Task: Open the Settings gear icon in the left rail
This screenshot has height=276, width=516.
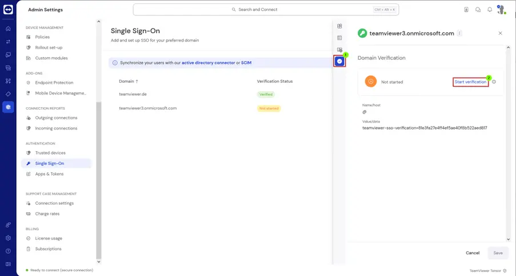Action: pyautogui.click(x=8, y=238)
